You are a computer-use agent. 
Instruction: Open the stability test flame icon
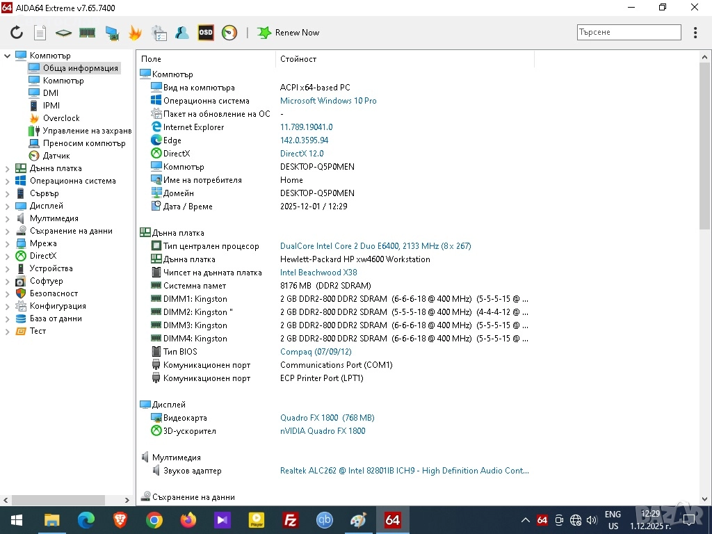coord(135,33)
